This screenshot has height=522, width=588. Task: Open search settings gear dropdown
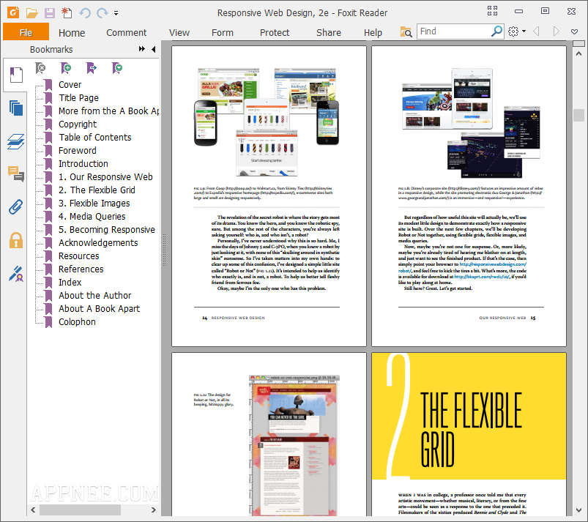point(517,31)
